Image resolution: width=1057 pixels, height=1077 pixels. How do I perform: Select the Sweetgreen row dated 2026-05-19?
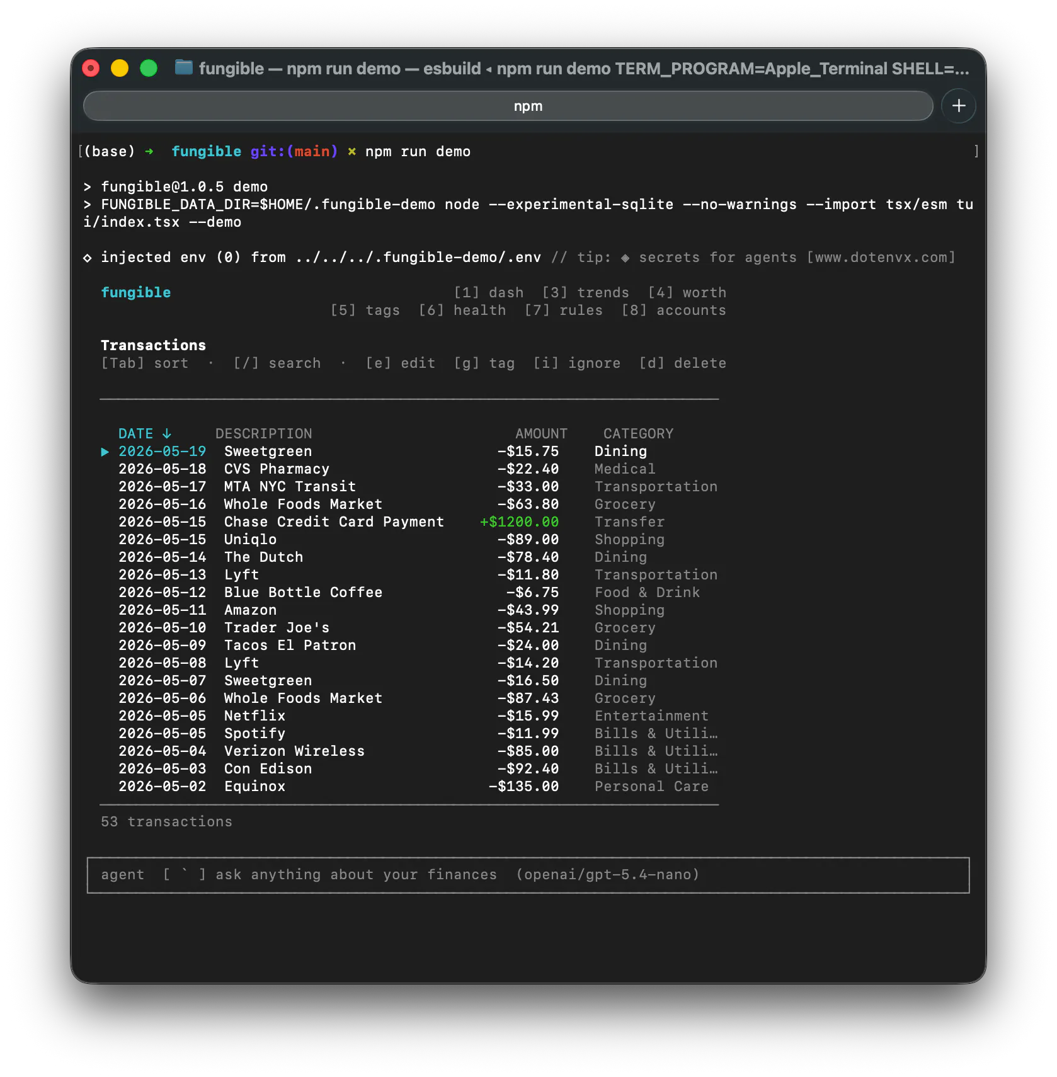click(x=409, y=452)
